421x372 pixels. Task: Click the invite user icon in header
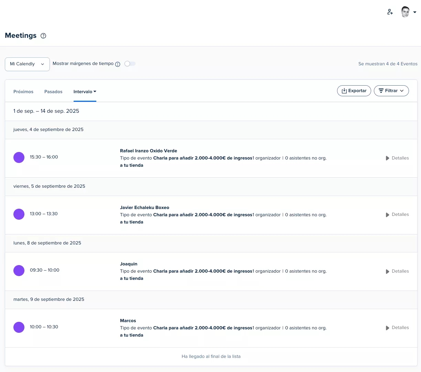point(390,12)
